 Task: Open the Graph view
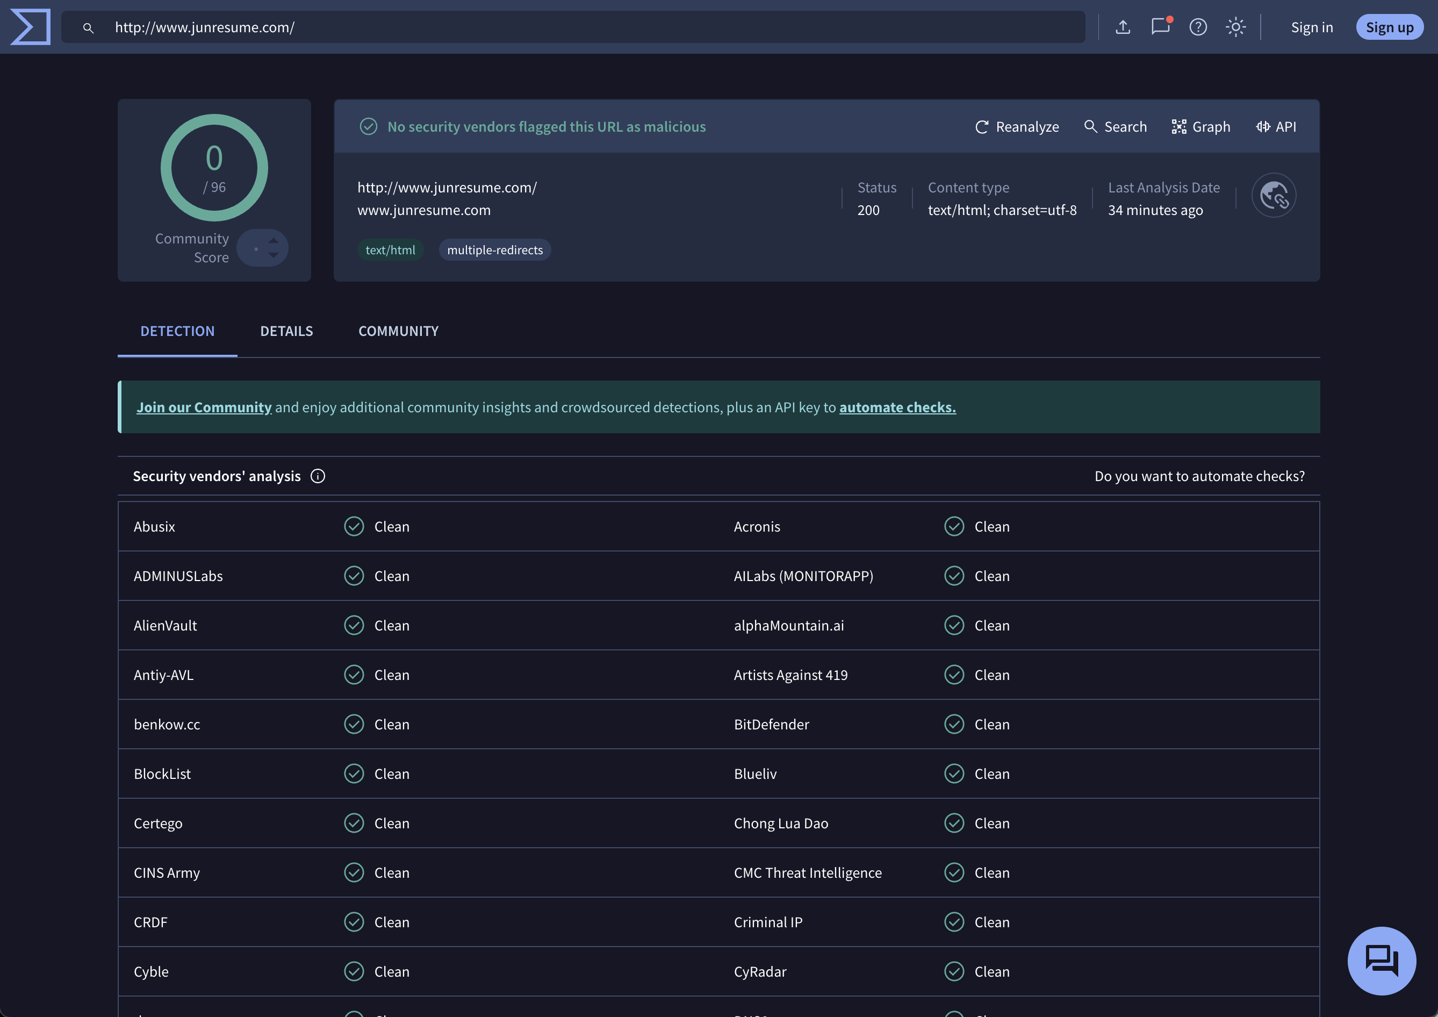pos(1200,126)
